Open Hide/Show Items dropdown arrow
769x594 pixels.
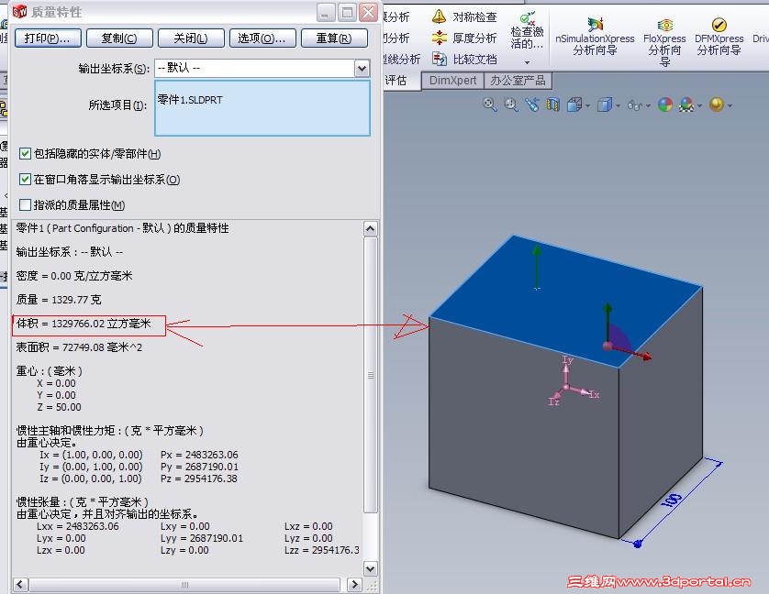(x=648, y=105)
